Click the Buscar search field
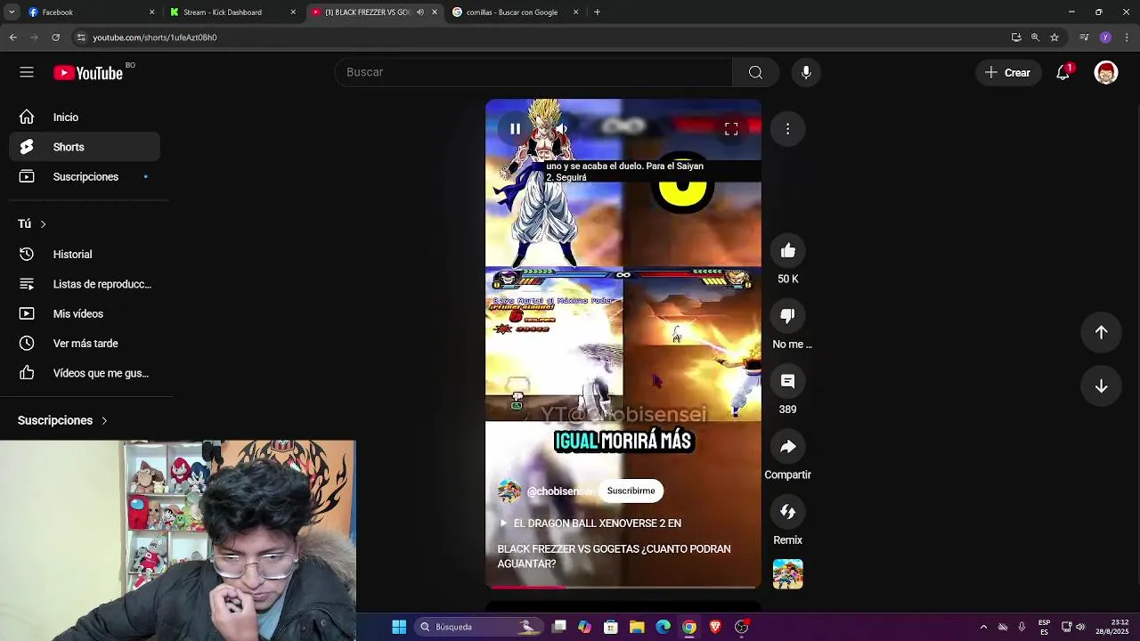This screenshot has width=1140, height=641. pos(533,72)
